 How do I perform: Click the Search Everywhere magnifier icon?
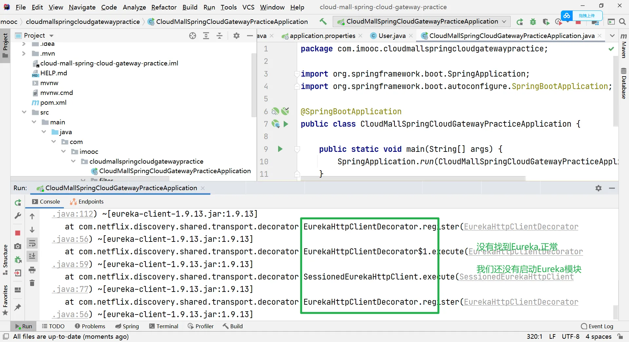(622, 22)
